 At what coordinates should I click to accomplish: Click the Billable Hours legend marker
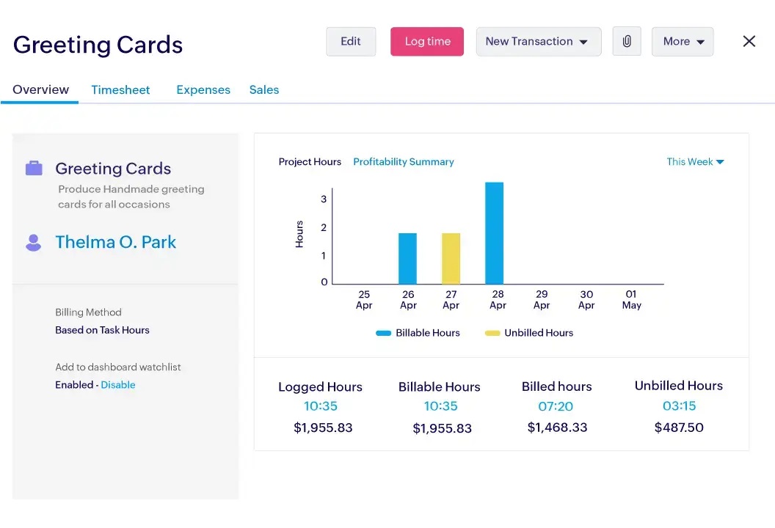[384, 333]
